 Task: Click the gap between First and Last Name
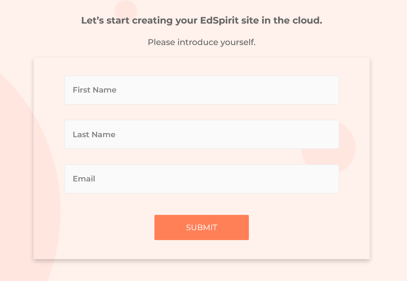tap(202, 112)
